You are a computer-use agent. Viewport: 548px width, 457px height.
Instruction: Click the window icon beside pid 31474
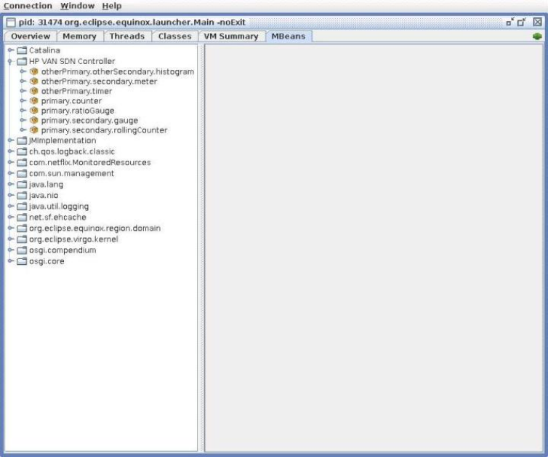point(11,23)
